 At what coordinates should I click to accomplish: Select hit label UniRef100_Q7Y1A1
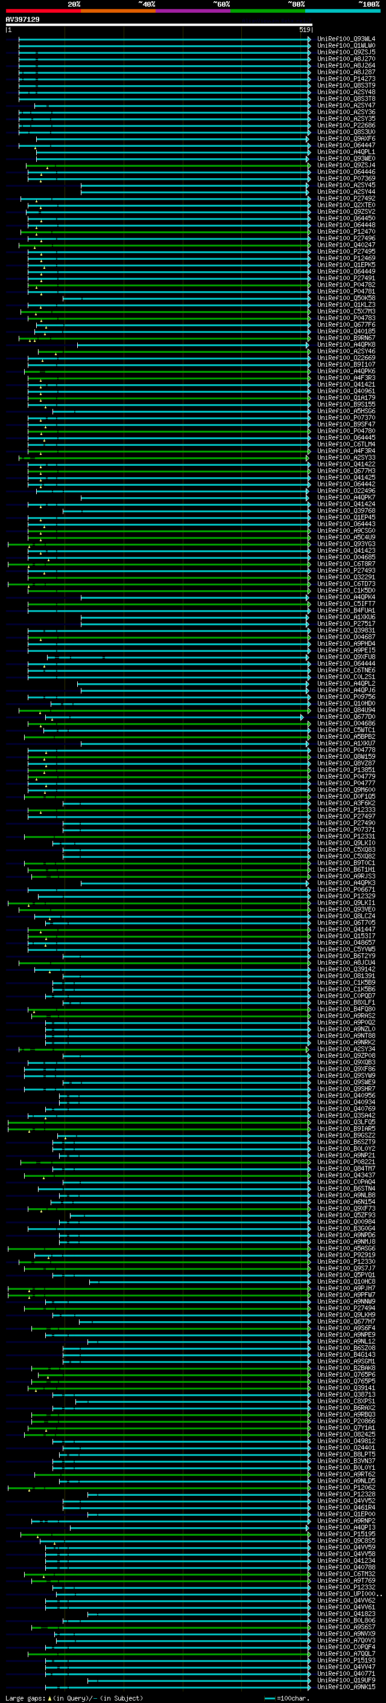click(346, 1428)
